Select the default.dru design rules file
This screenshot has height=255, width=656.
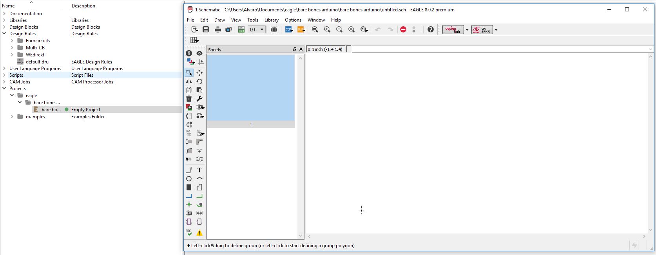click(x=37, y=62)
